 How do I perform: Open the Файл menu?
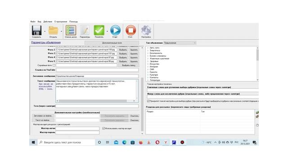[x=33, y=22]
